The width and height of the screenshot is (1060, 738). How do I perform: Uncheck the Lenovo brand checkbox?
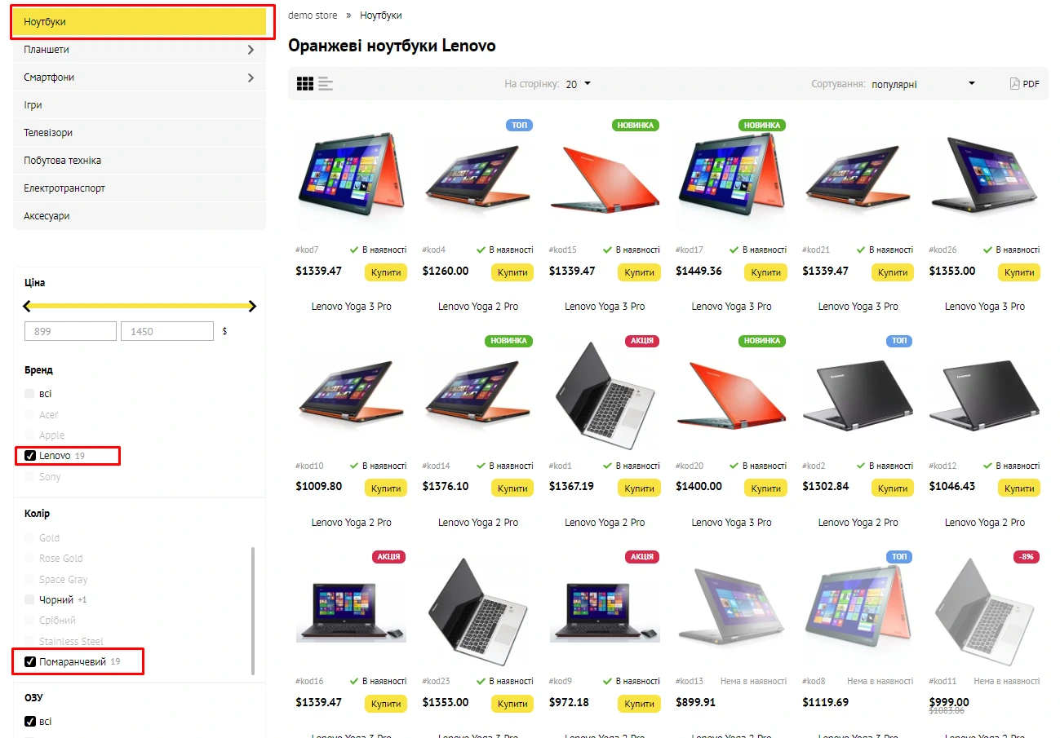click(30, 456)
